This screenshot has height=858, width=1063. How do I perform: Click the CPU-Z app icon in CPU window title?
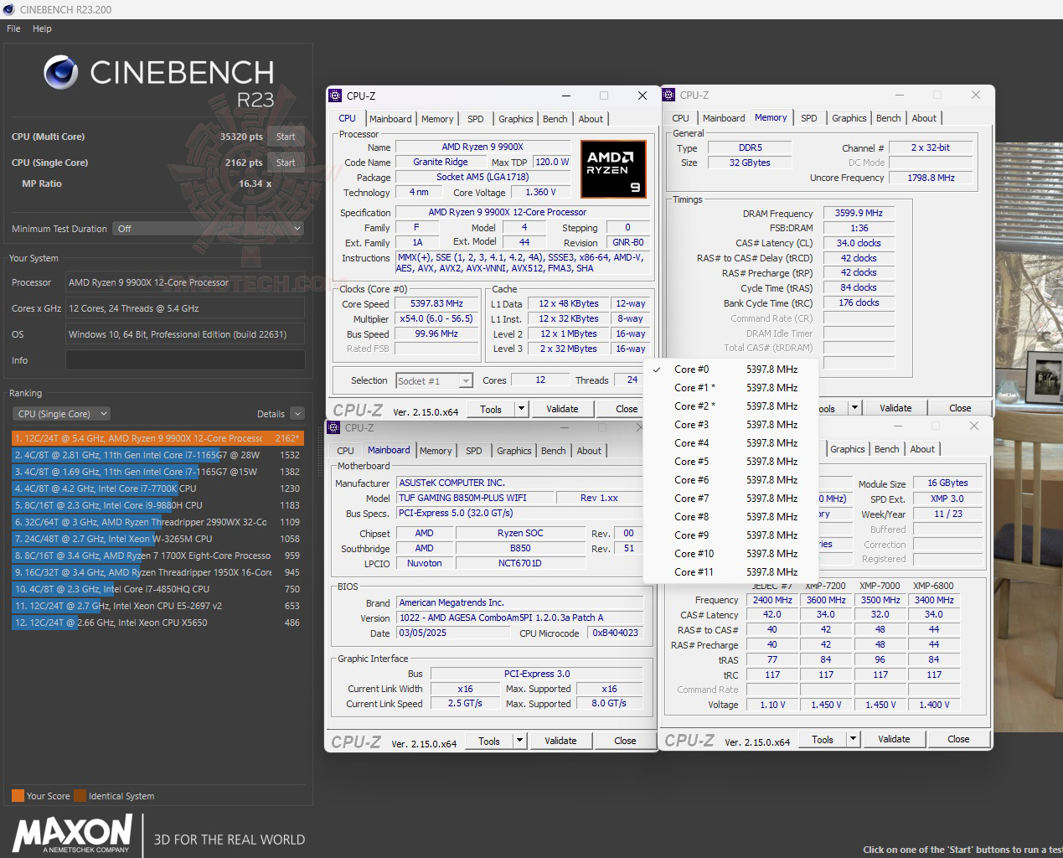coord(335,96)
